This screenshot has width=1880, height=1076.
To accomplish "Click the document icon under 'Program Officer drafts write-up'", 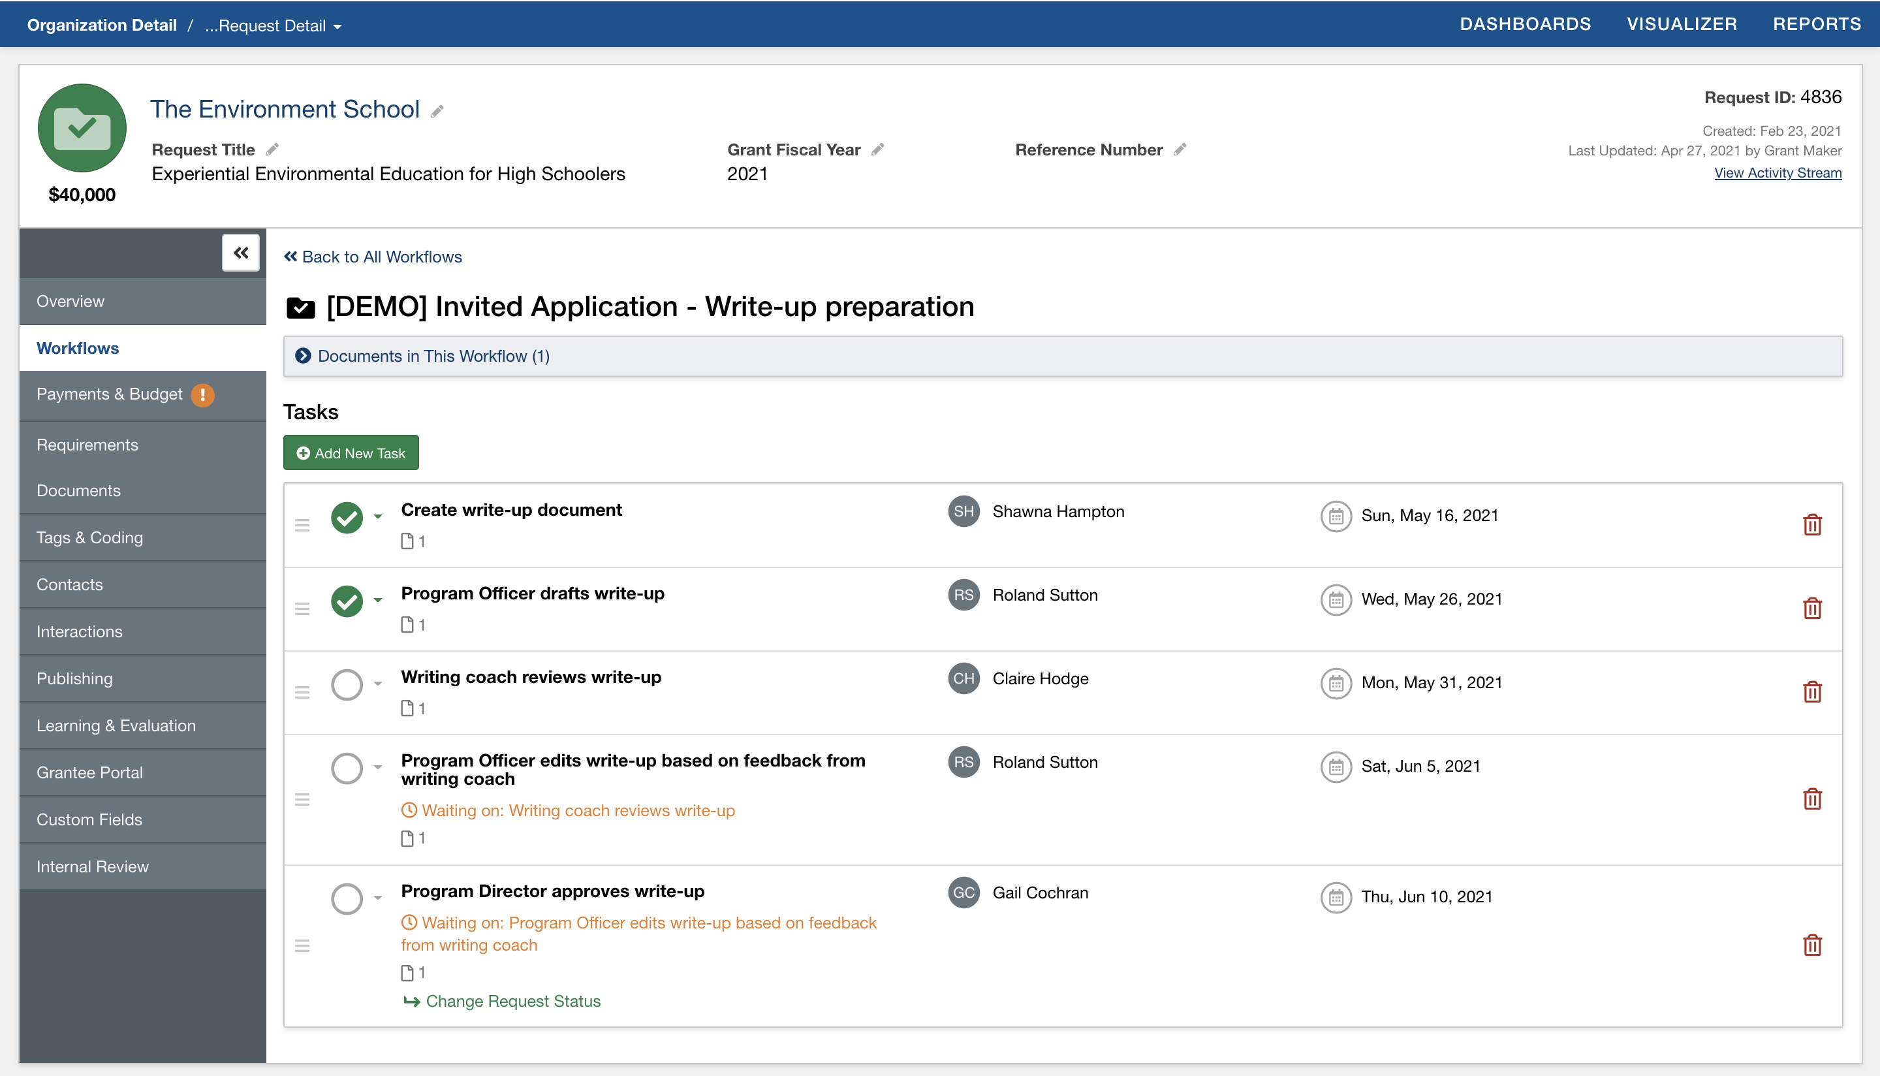I will [x=409, y=624].
